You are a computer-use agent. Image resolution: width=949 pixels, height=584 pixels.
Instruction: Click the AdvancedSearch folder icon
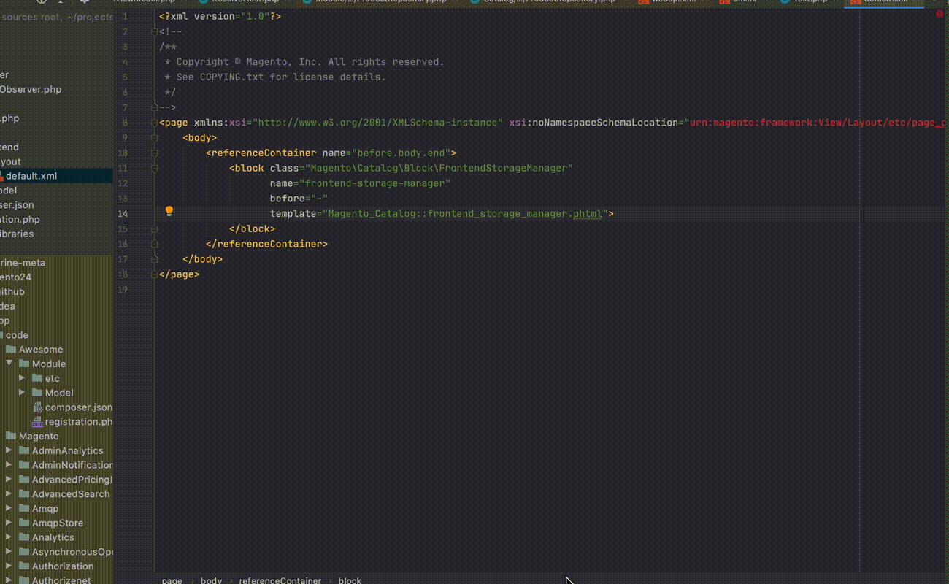pos(24,494)
